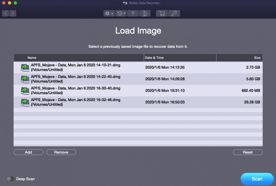276x186 pixels.
Task: Click the 662.40 MB size value
Action: pos(250,91)
